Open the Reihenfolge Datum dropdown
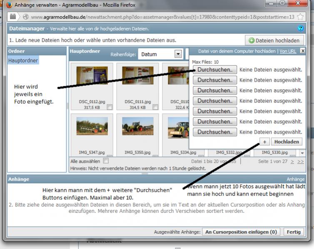The height and width of the screenshot is (249, 314). 179,54
